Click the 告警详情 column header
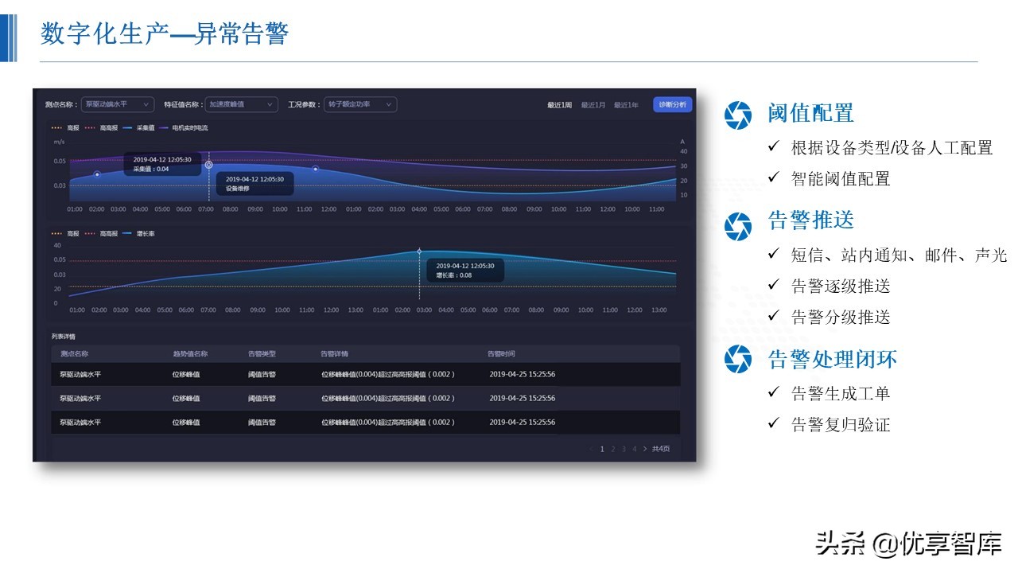 pos(334,353)
